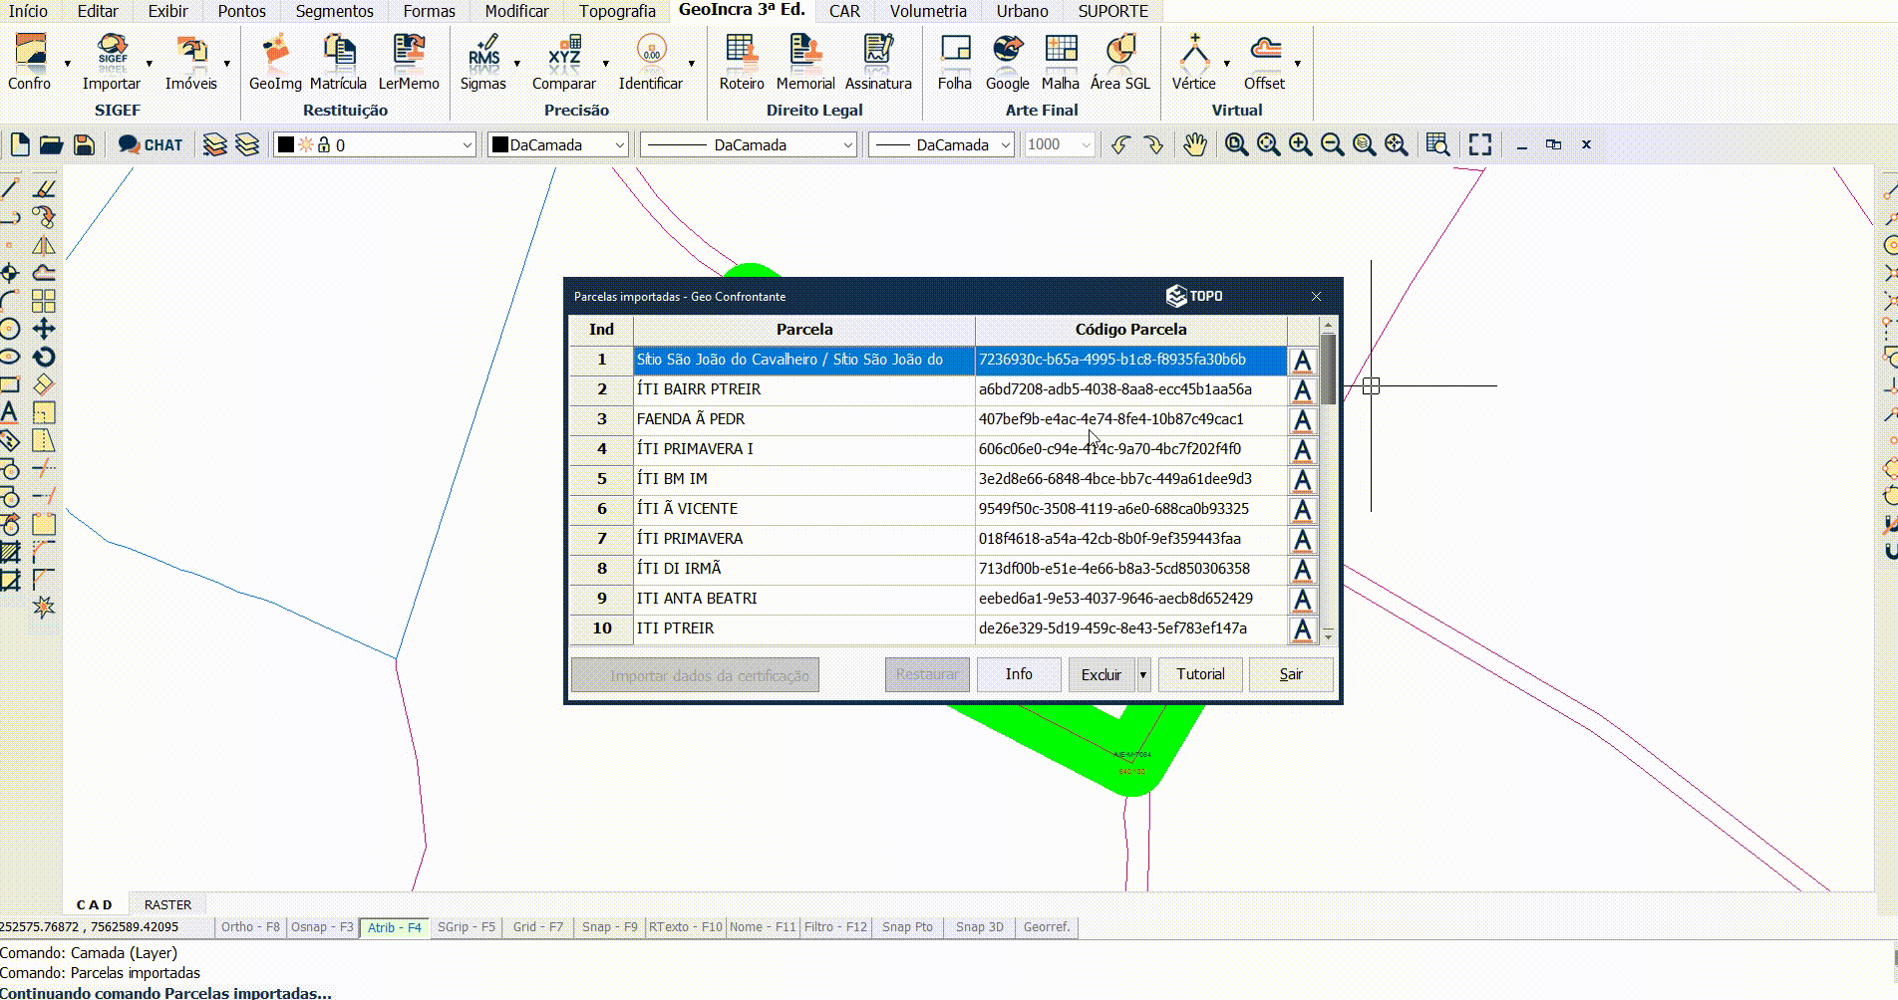Switch to the RASTER view tab
The height and width of the screenshot is (1000, 1898).
(x=167, y=904)
